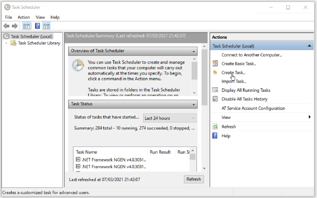Click the Disable All Tasks History icon
The height and width of the screenshot is (198, 317).
215,99
